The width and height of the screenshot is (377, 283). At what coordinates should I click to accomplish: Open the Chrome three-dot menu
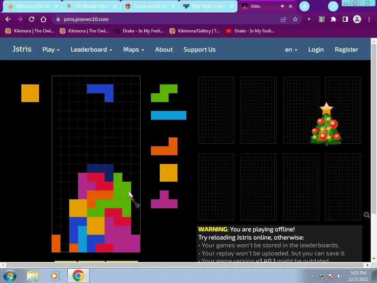pos(369,19)
